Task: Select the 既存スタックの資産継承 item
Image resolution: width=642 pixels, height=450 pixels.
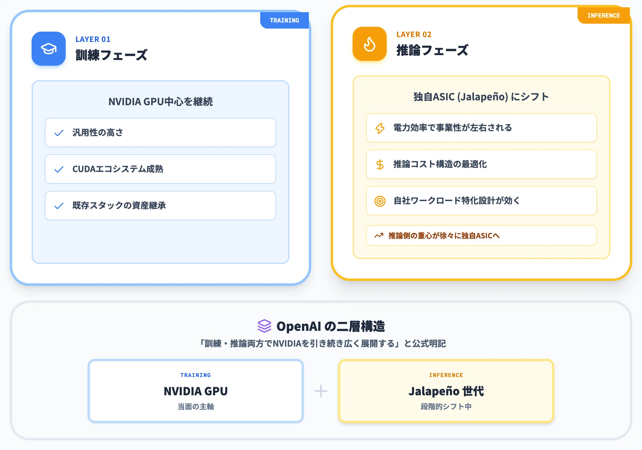Action: (160, 206)
